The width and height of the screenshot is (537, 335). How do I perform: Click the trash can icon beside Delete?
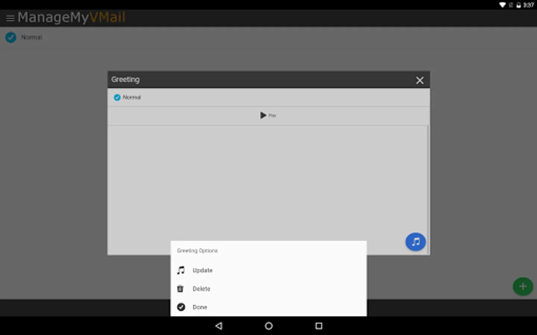[x=180, y=289]
